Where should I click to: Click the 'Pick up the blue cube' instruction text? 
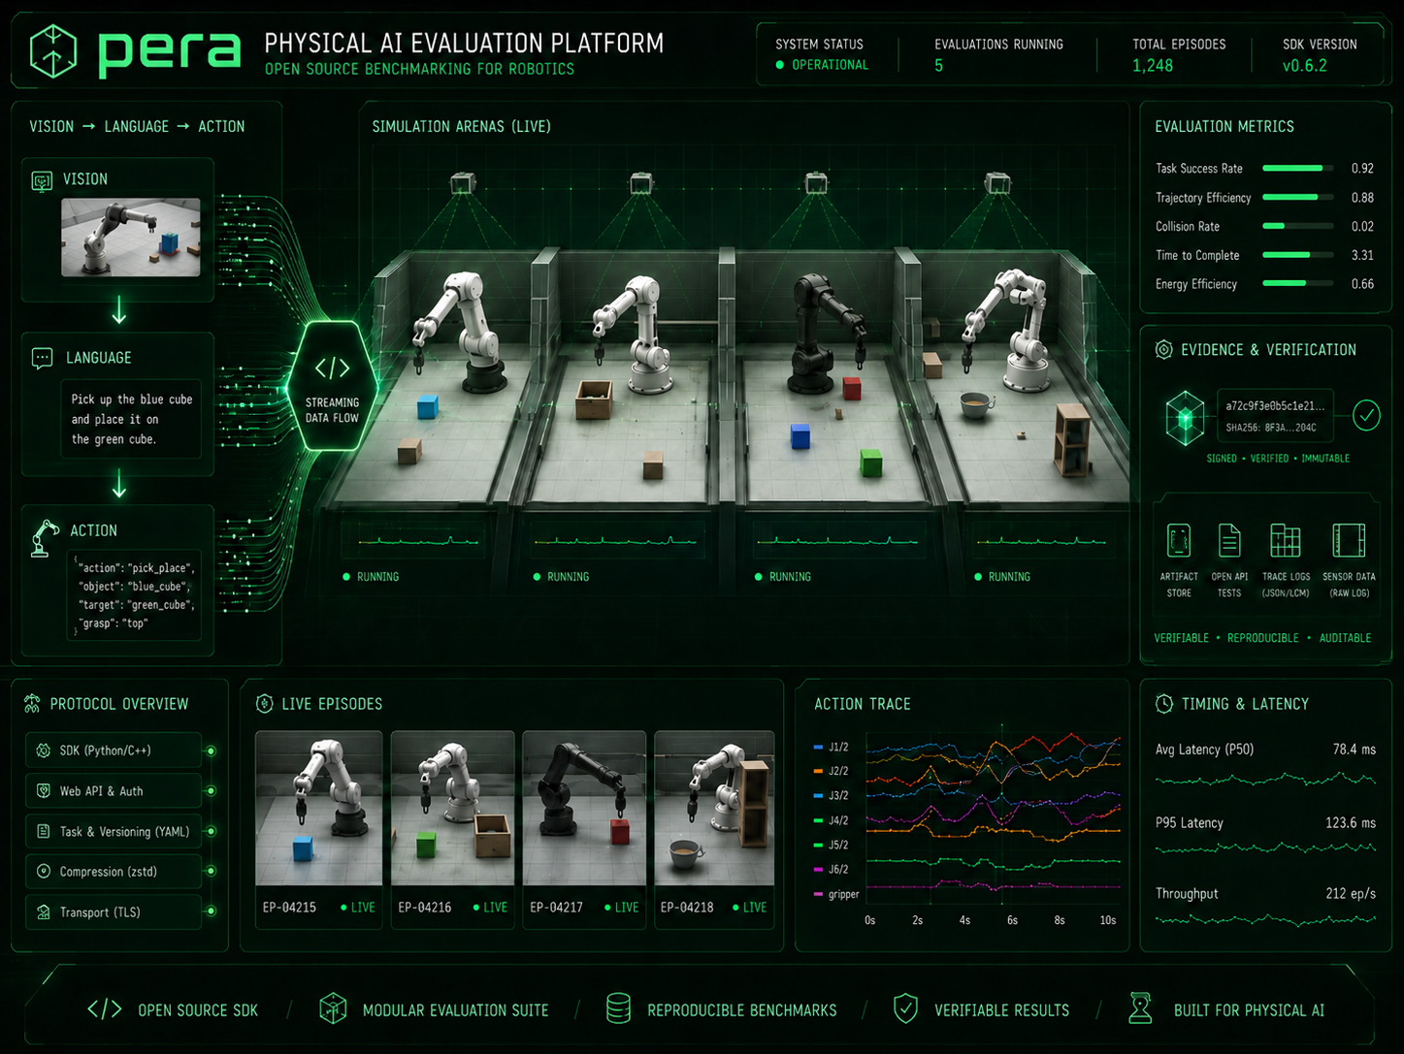132,399
